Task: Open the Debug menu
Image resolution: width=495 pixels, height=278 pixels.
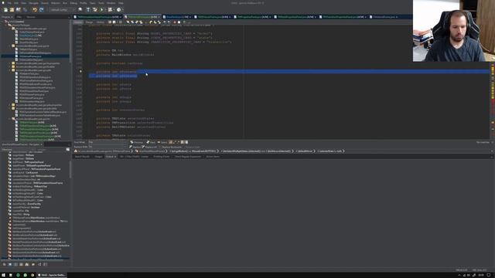Action: pyautogui.click(x=73, y=3)
